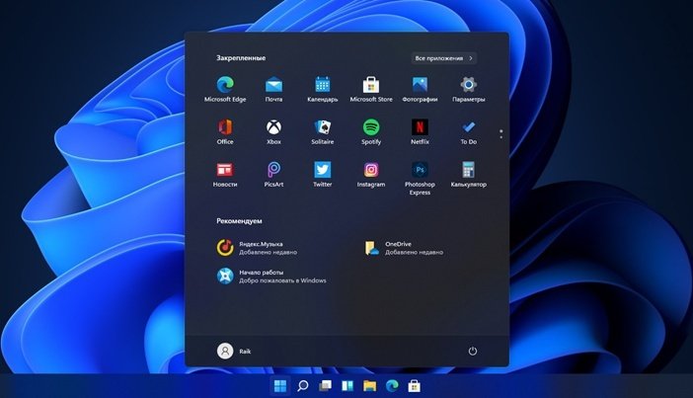
Task: Click the Закрепленные section heading
Action: [x=241, y=58]
